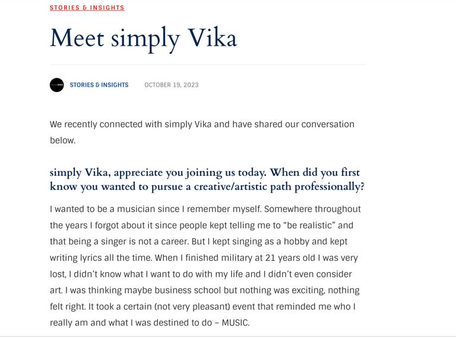Click the word 'Vika' in the main title

coord(212,39)
